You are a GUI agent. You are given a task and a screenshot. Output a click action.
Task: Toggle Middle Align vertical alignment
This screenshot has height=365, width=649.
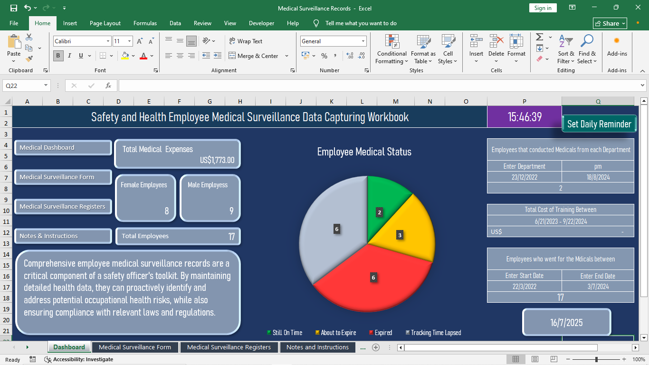click(x=180, y=41)
